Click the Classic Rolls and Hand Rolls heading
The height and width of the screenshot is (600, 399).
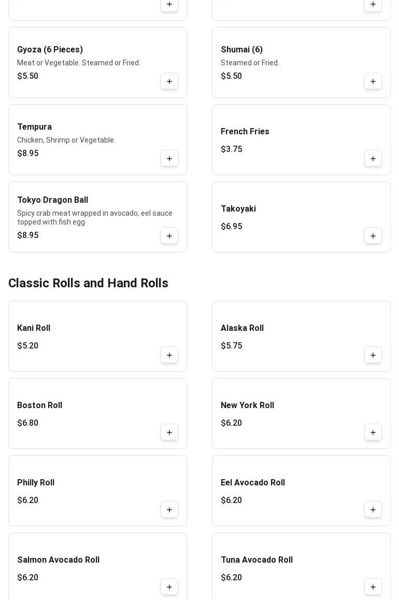(x=88, y=283)
